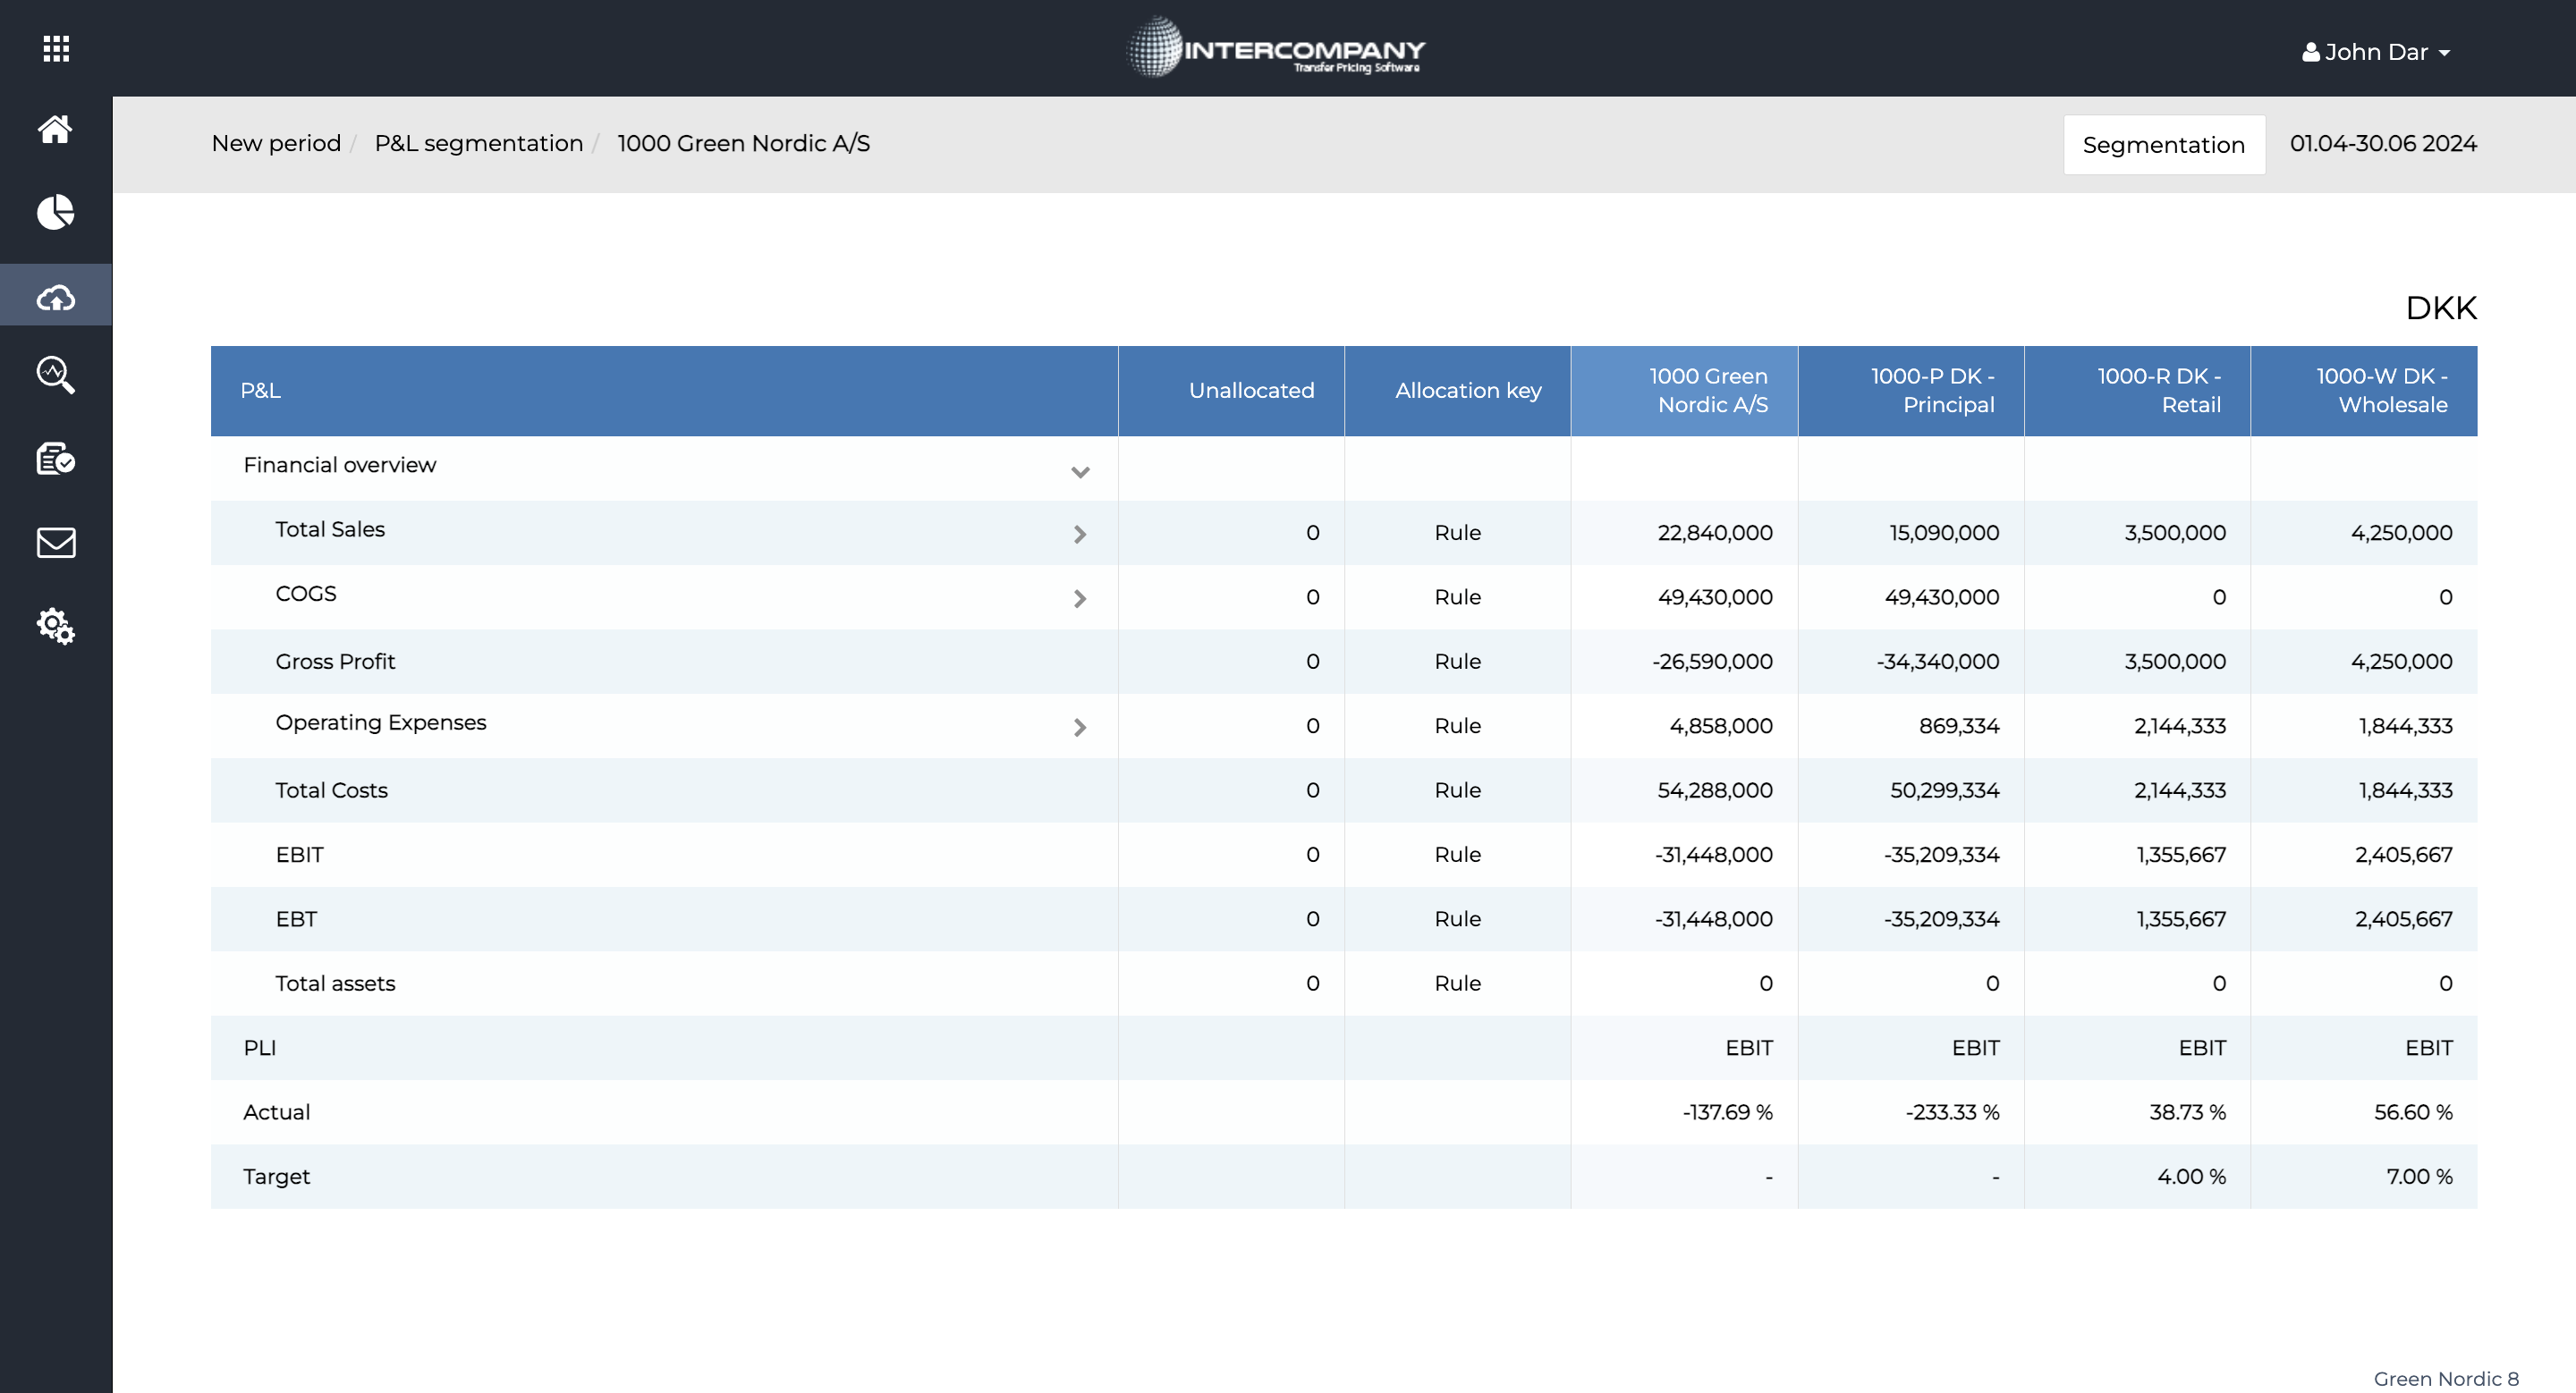
Task: Expand the Total Sales row
Action: (1080, 535)
